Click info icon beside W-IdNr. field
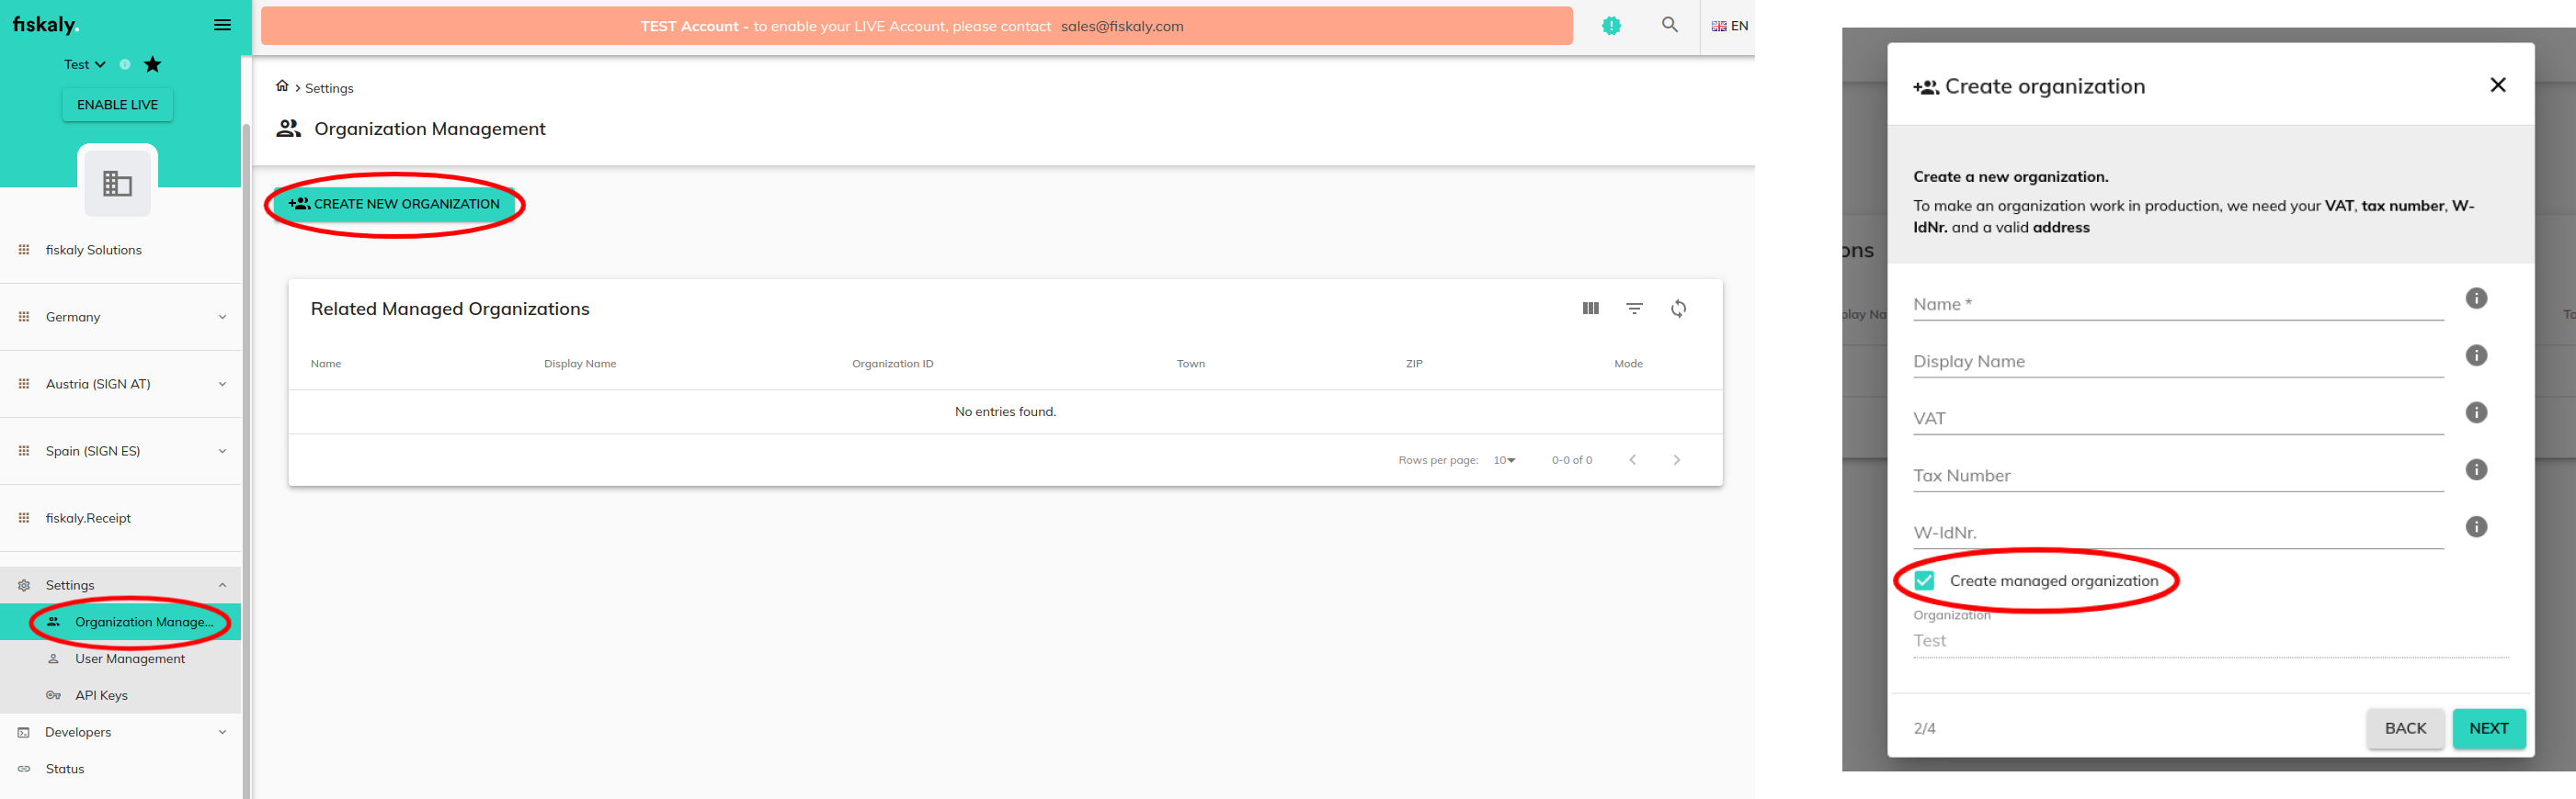2576x799 pixels. (2476, 526)
